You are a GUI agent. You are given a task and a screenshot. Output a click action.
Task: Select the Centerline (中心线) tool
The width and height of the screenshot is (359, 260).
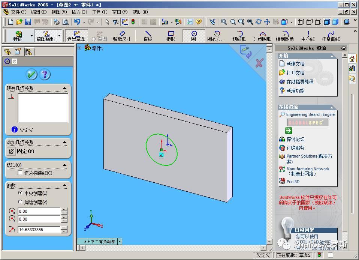tap(308, 36)
